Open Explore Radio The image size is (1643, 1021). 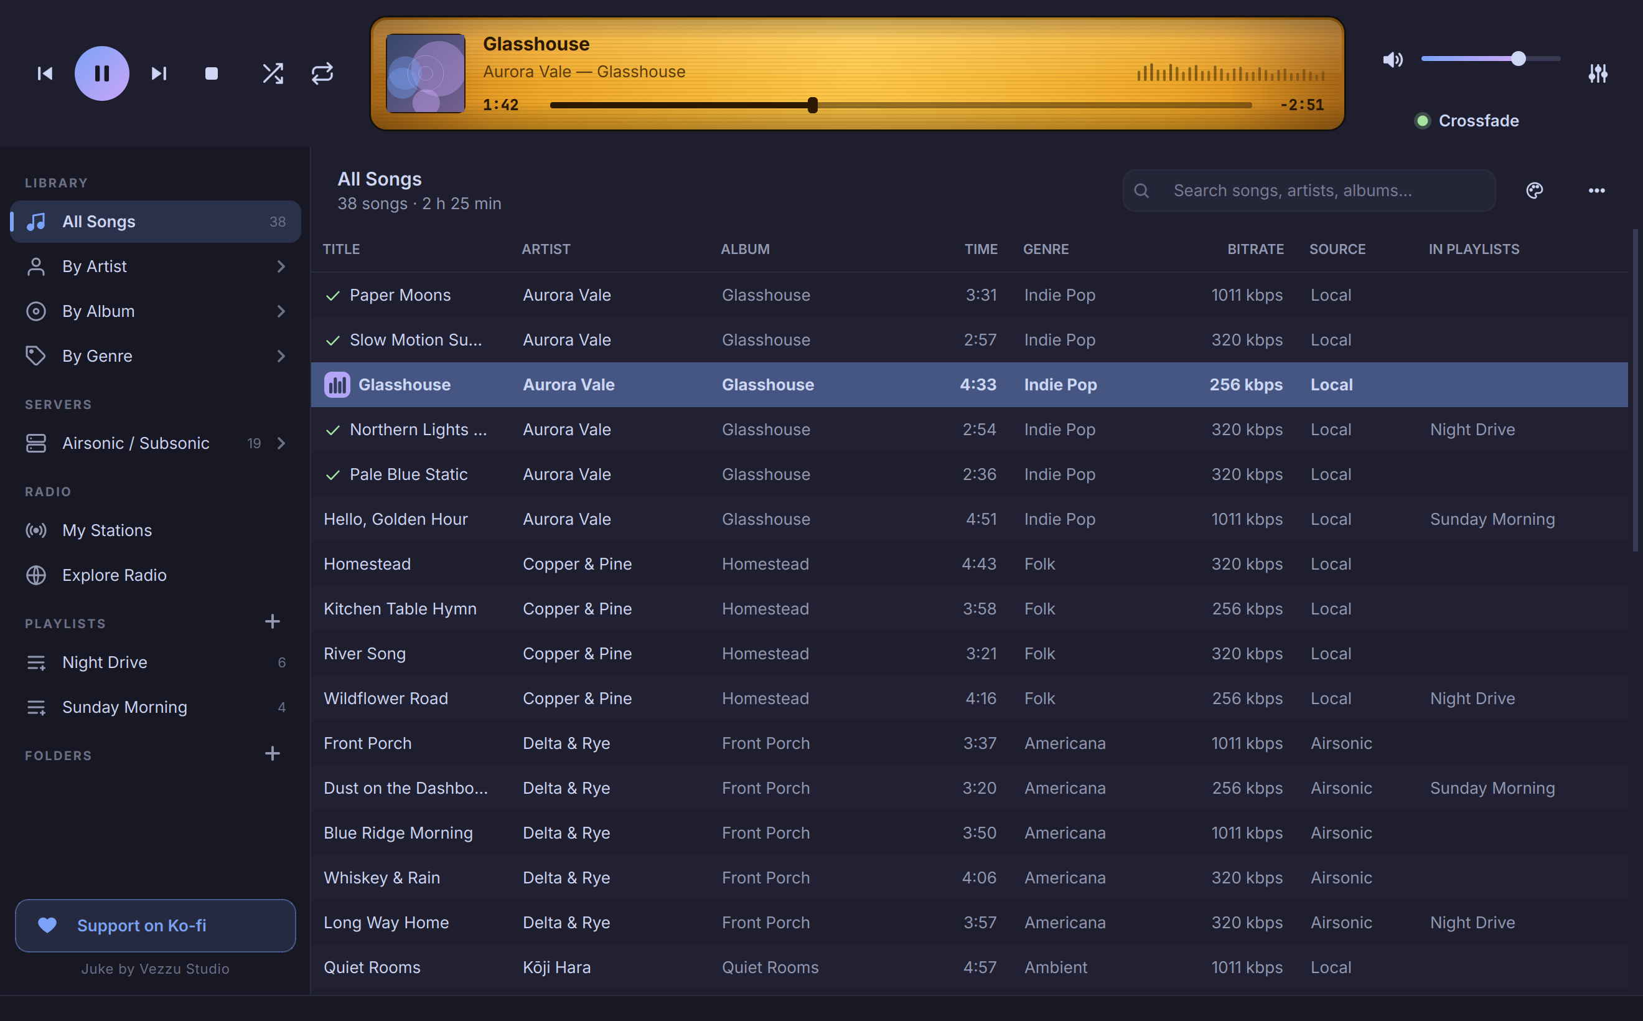pos(156,575)
